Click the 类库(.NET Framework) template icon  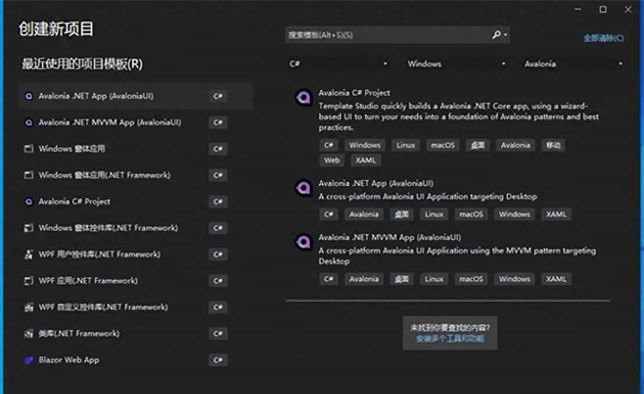coord(28,334)
